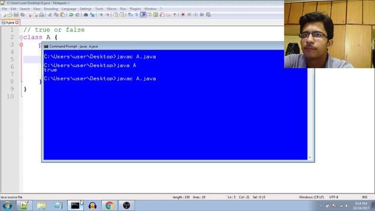
Task: Click the Redo toolbar icon
Action: 77,15
